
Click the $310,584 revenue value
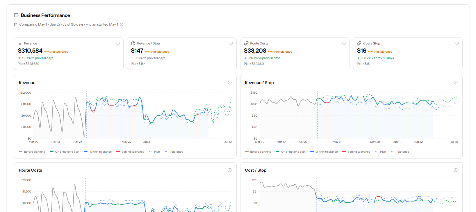click(x=30, y=51)
